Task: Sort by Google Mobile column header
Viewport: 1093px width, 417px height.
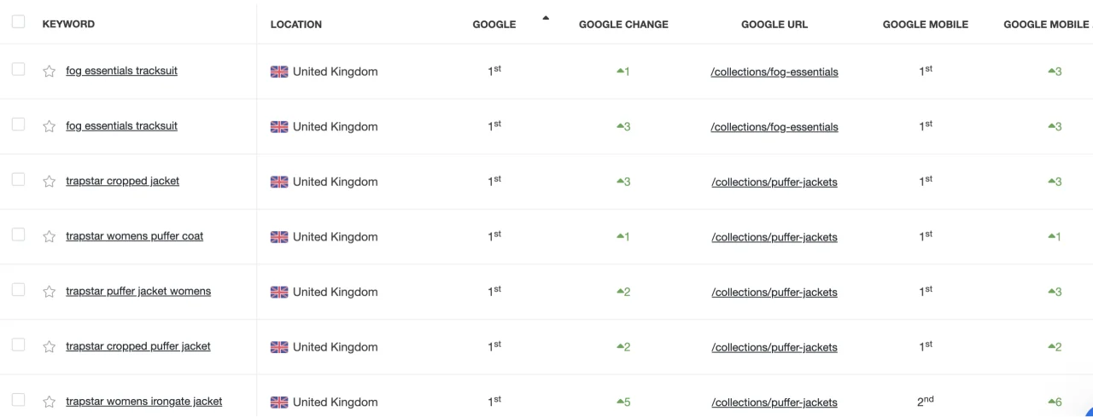Action: coord(926,25)
